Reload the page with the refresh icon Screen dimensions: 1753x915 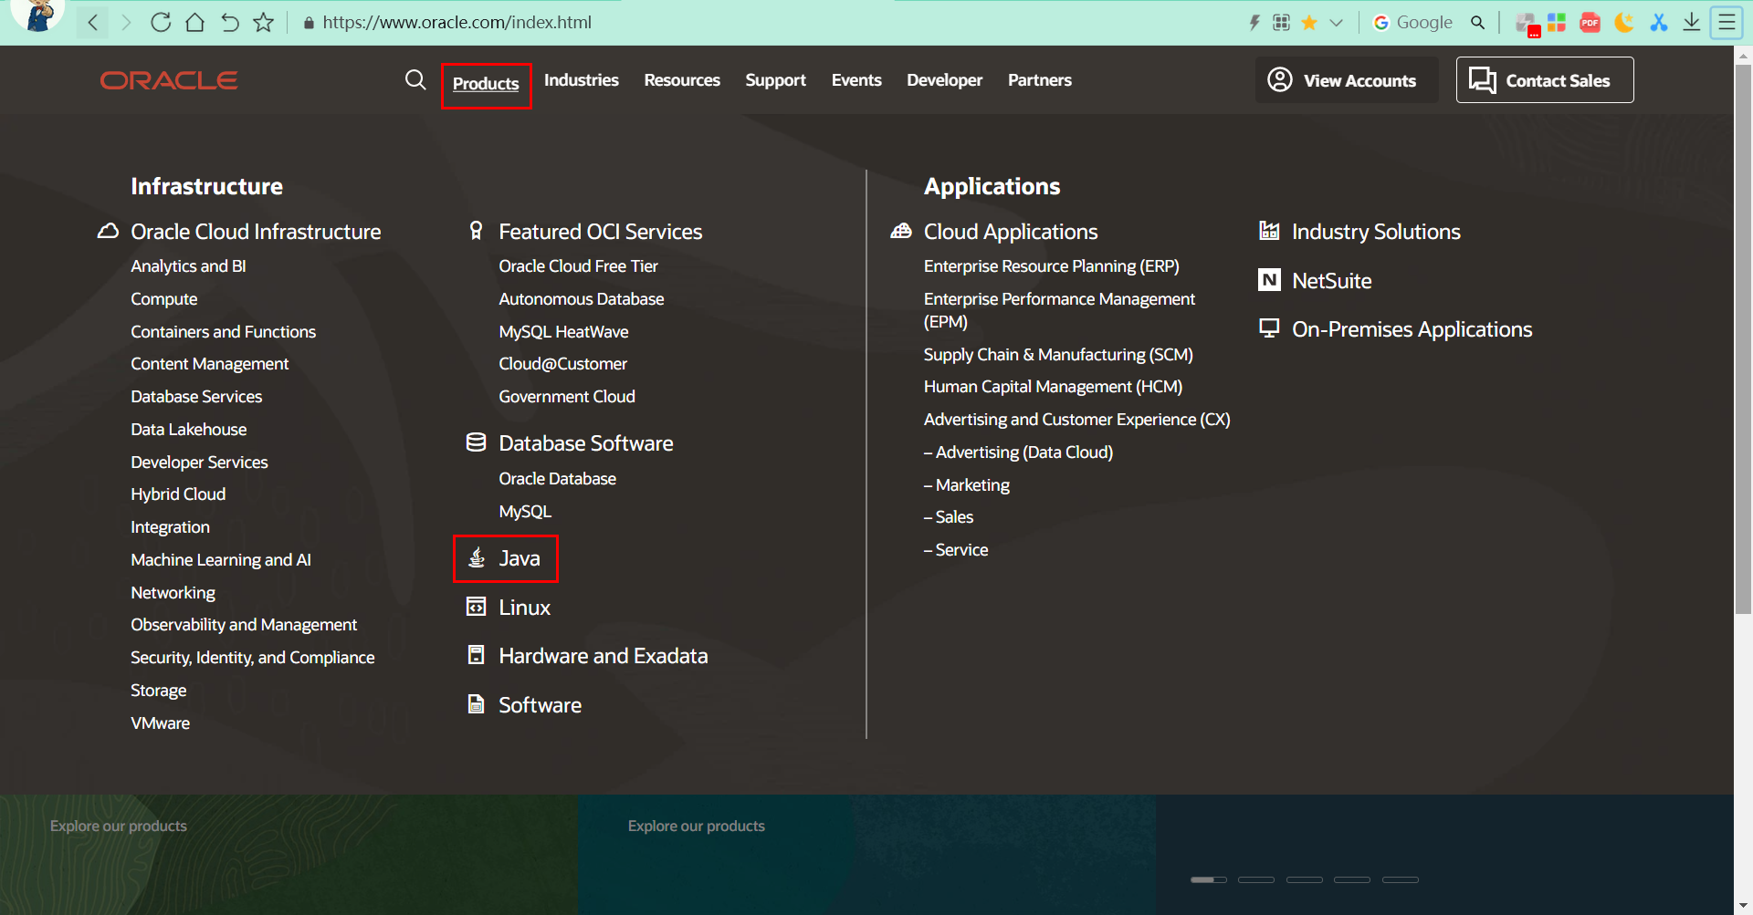pos(161,22)
